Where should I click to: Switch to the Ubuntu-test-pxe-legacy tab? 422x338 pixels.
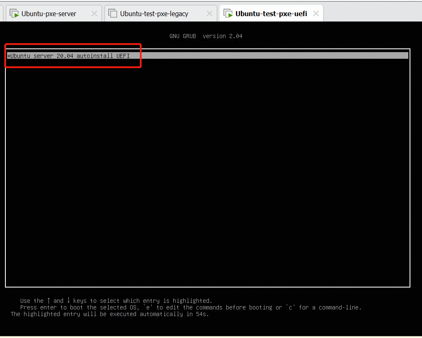pyautogui.click(x=153, y=13)
